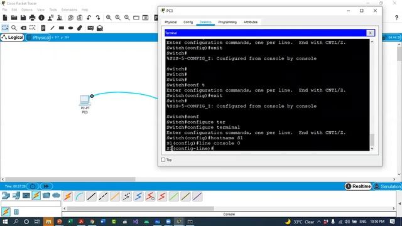The height and width of the screenshot is (226, 402).
Task: Zoom out on the workspace
Action: pyautogui.click(x=127, y=18)
